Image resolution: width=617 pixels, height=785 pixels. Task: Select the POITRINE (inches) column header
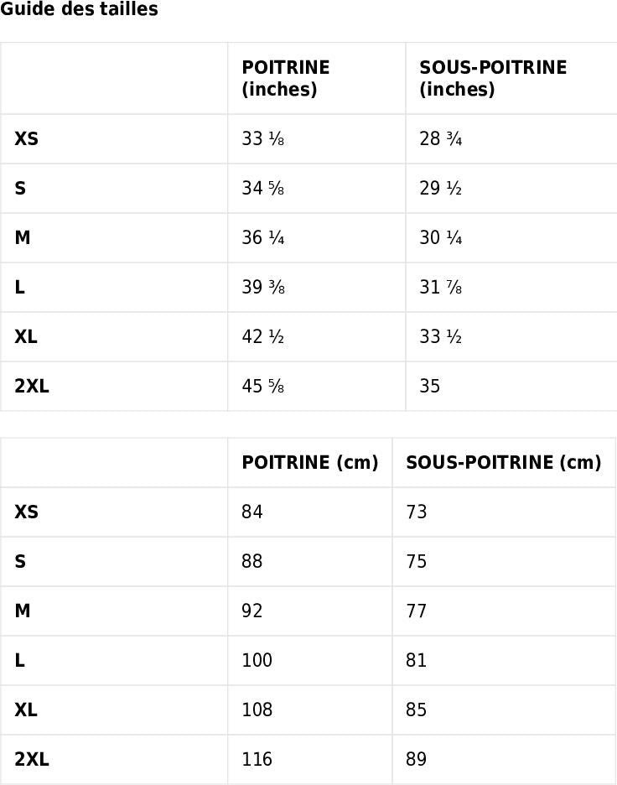pyautogui.click(x=286, y=78)
